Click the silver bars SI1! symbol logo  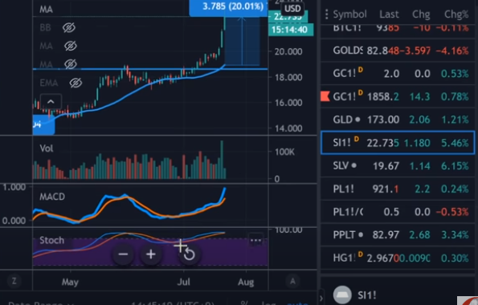342,295
